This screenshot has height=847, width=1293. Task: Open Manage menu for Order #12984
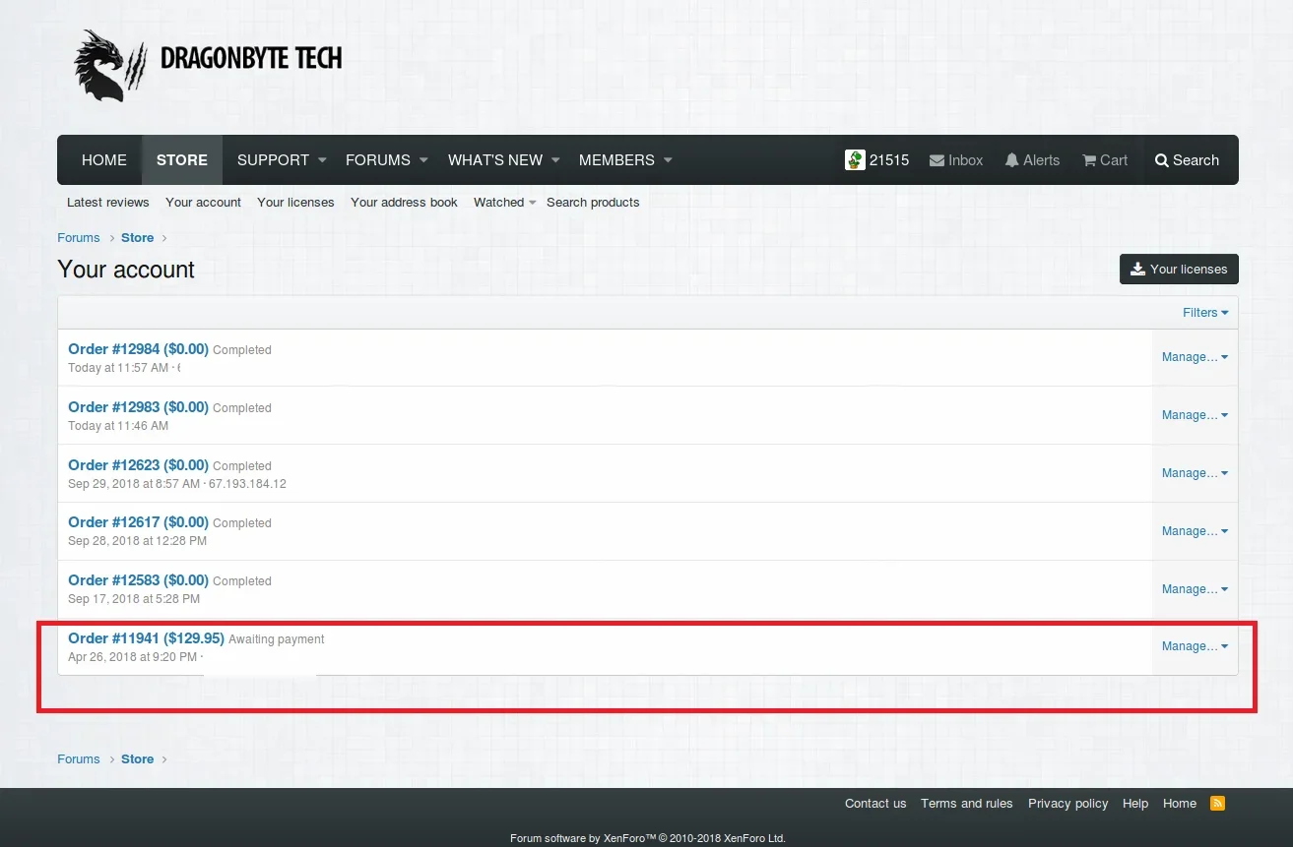coord(1195,357)
